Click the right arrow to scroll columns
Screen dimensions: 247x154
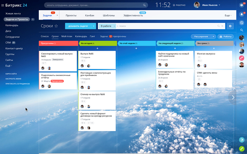click(232, 97)
